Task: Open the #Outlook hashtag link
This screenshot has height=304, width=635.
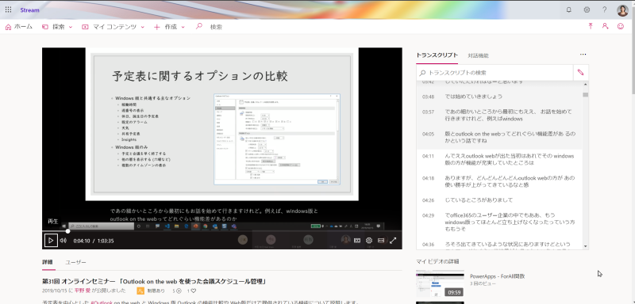Action: (102, 302)
